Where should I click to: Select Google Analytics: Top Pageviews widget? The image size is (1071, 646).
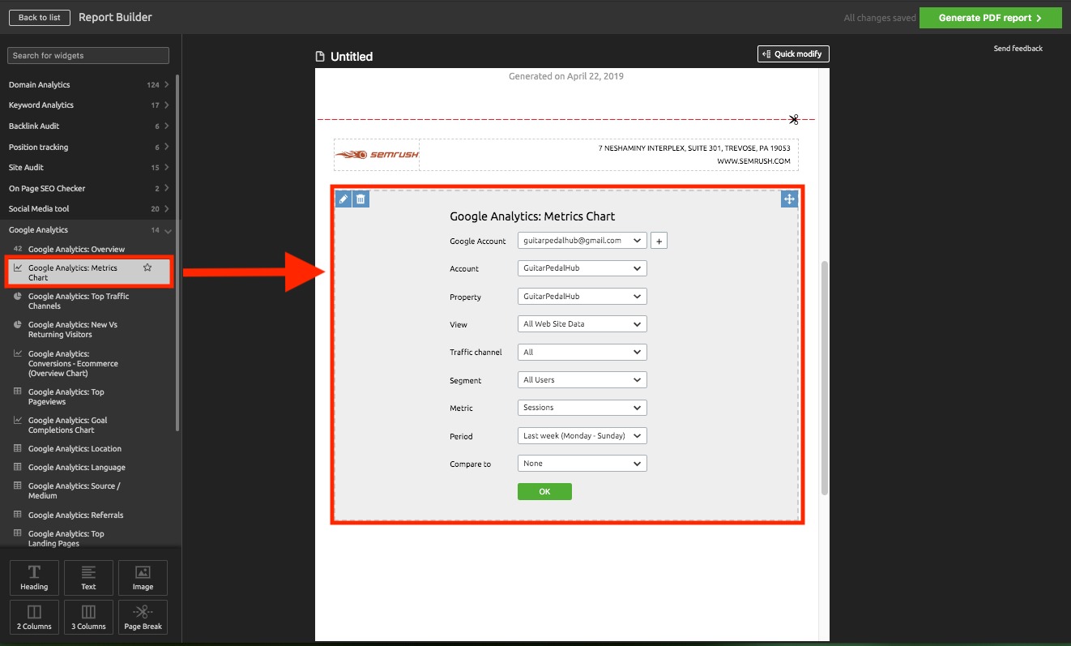coord(66,396)
